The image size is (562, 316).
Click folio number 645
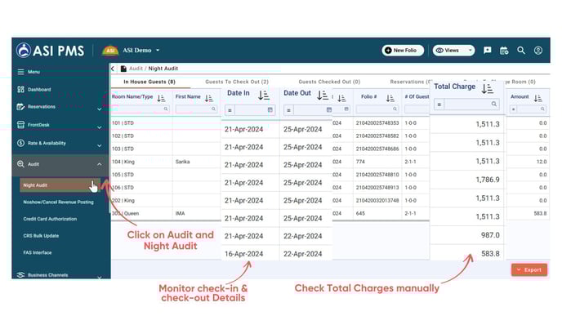tap(360, 213)
